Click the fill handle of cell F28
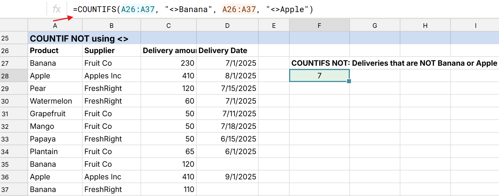This screenshot has height=196, width=499. click(x=349, y=81)
